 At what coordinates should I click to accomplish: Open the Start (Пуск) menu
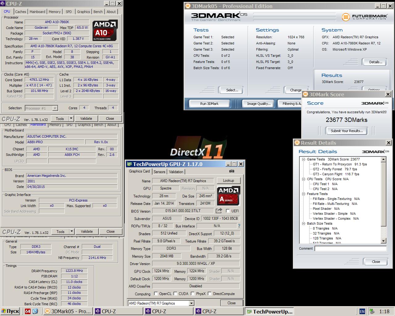[x=10, y=311]
